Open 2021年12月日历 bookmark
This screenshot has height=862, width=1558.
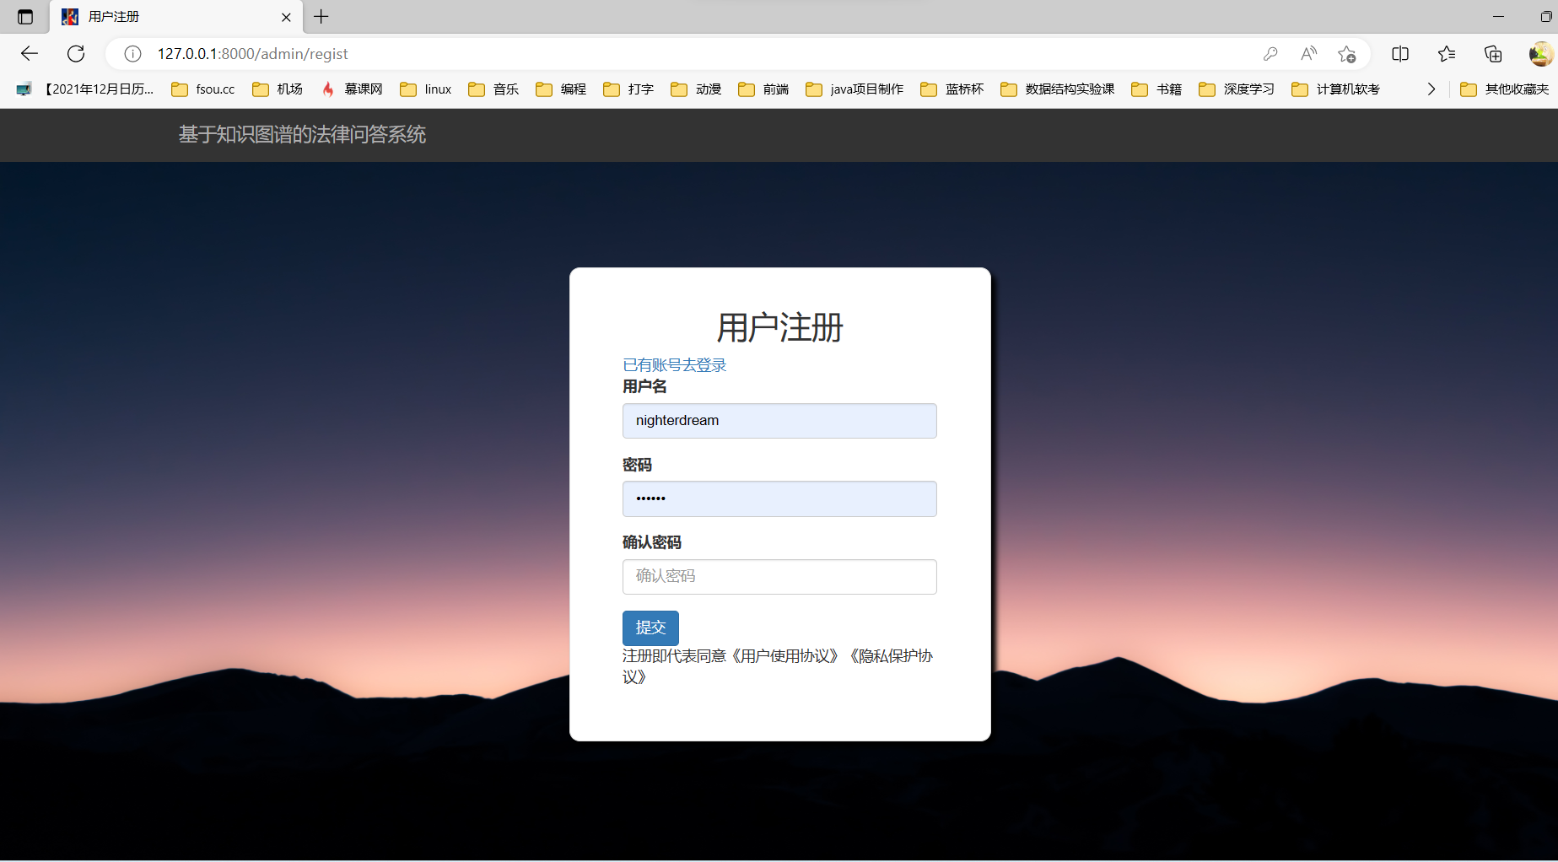[x=85, y=89]
